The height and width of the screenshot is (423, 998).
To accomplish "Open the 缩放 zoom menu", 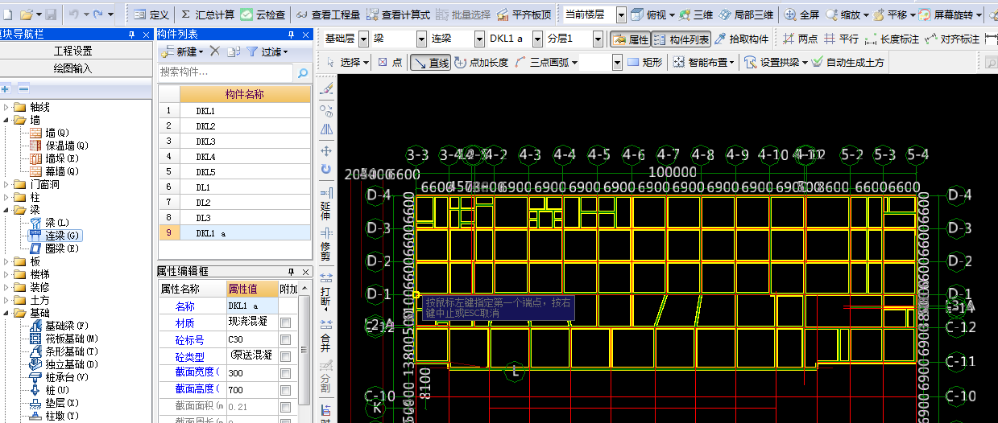I will click(x=847, y=15).
